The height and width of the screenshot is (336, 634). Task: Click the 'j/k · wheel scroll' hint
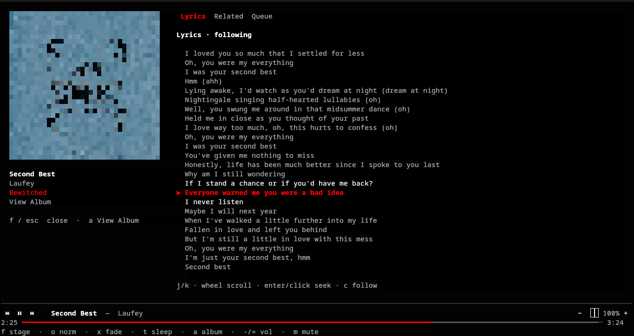214,285
